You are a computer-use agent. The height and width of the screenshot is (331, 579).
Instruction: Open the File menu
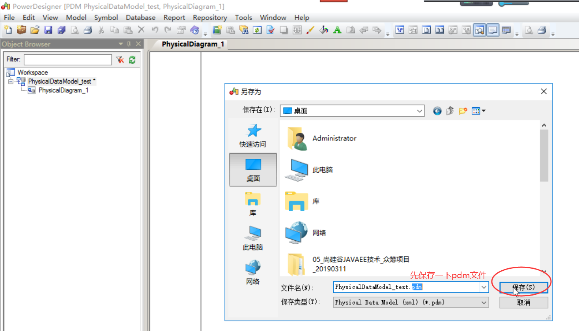tap(9, 18)
